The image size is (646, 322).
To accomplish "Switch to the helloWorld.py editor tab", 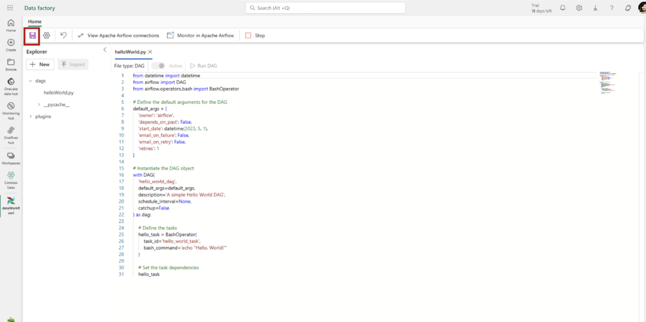I will (130, 52).
